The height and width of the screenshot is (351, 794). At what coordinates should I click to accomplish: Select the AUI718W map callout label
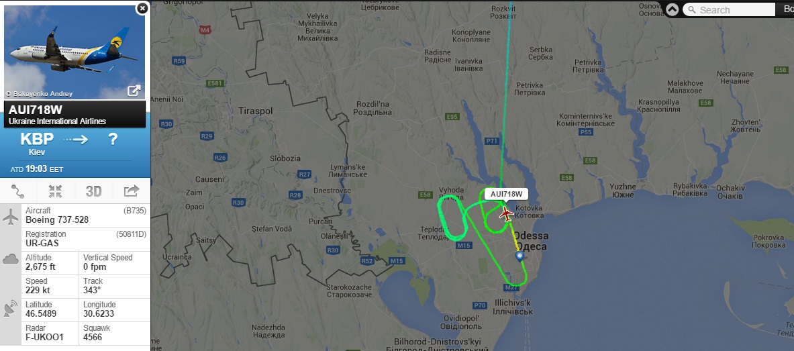click(506, 193)
